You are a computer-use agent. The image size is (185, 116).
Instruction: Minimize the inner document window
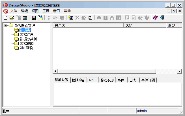[169, 11]
